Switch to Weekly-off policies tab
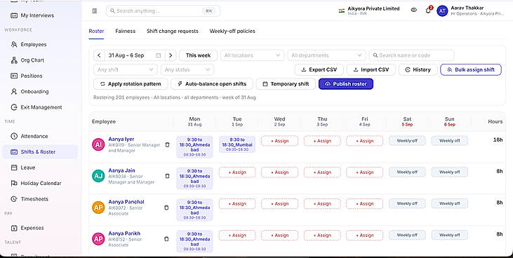Screen dimensions: 513x258 232,31
